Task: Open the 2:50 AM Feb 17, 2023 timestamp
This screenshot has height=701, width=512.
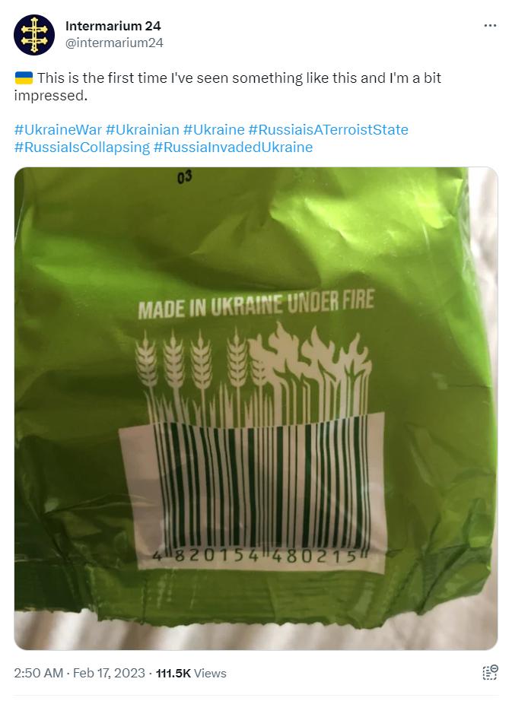Action: (x=80, y=673)
